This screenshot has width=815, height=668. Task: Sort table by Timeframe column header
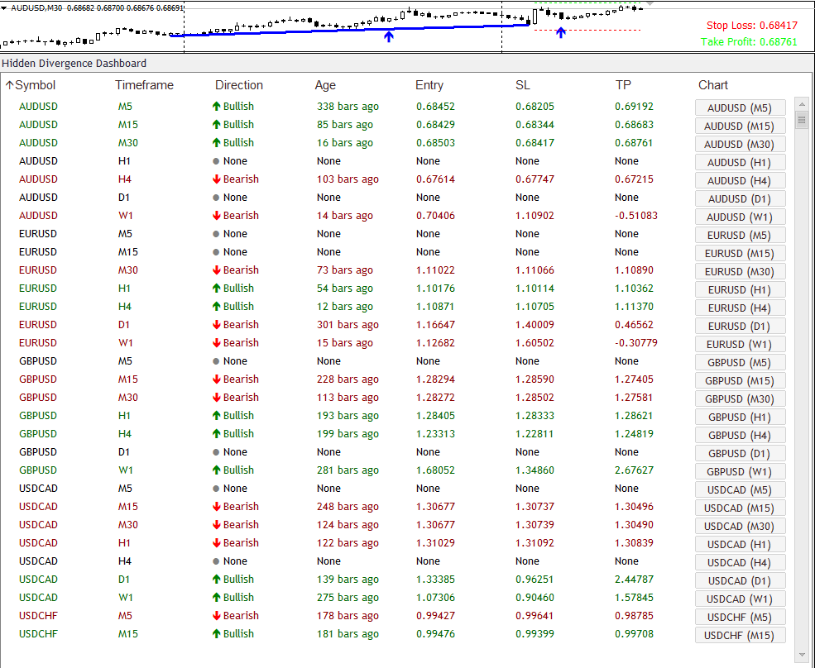click(144, 85)
